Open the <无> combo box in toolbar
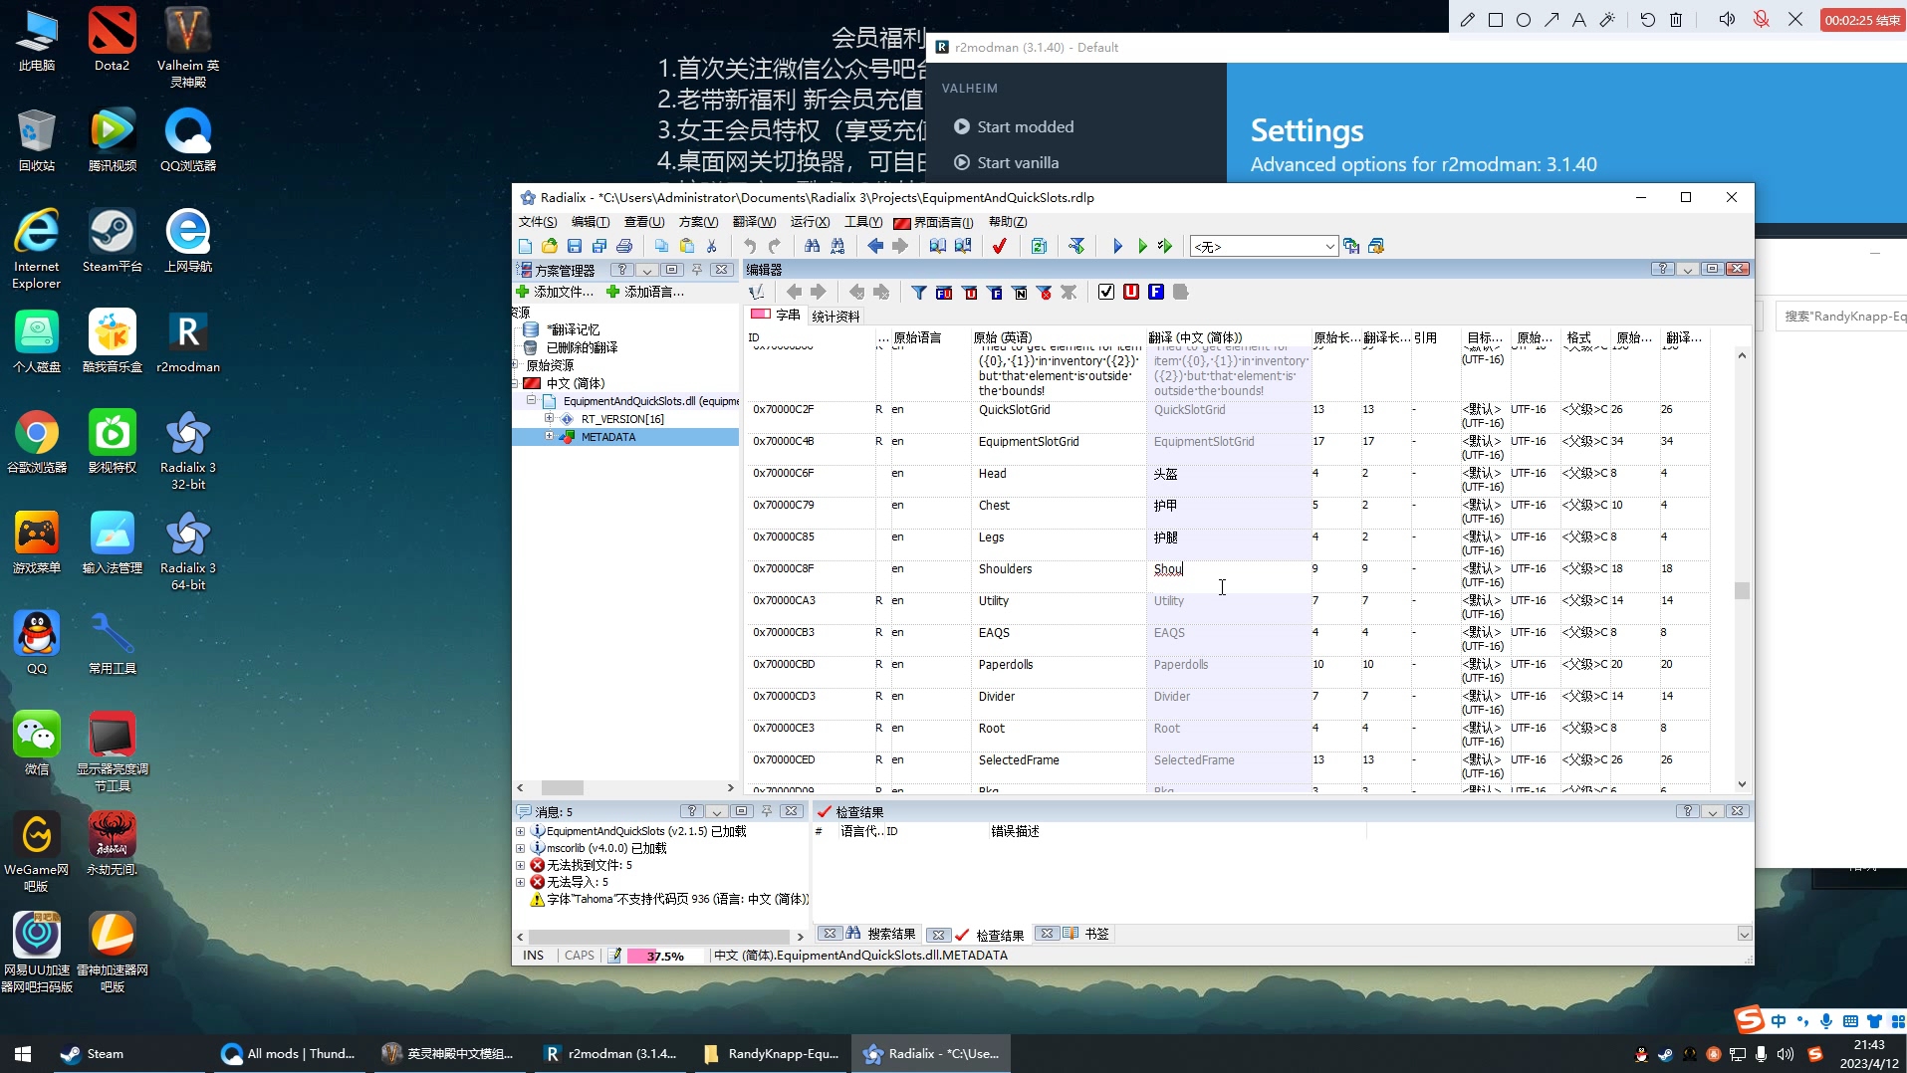This screenshot has height=1073, width=1907. [1264, 246]
